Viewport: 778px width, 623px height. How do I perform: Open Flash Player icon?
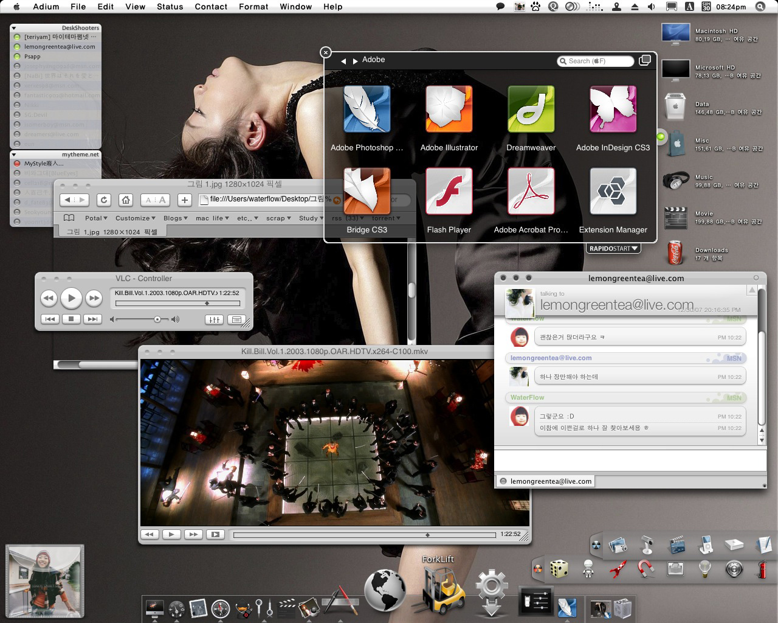(x=449, y=192)
